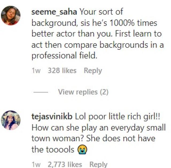Expand View replies (2)
Image resolution: width=171 pixels, height=168 pixels.
83,92
